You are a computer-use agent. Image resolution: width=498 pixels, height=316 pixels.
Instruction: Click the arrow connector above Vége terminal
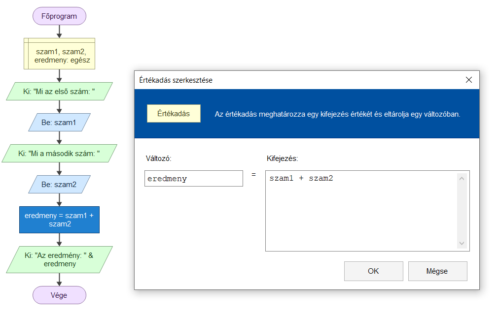click(59, 280)
